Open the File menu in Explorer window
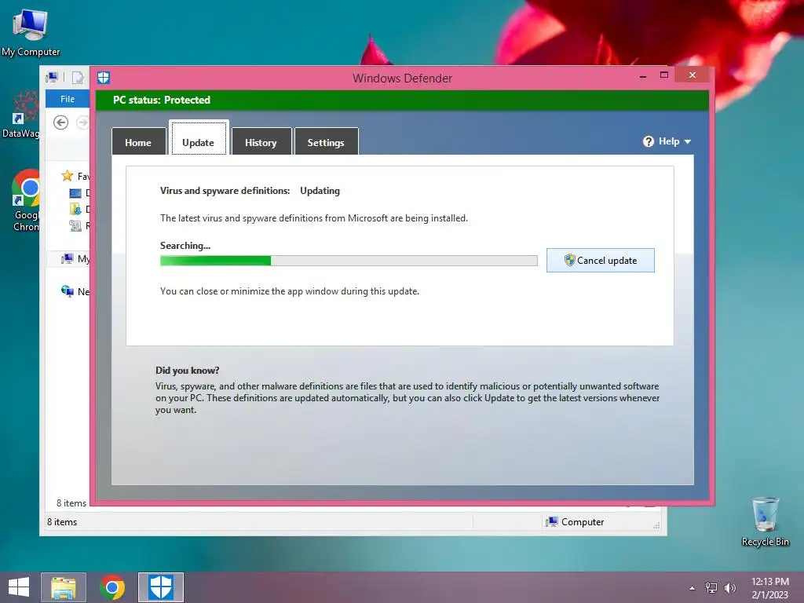The height and width of the screenshot is (603, 804). pos(68,99)
